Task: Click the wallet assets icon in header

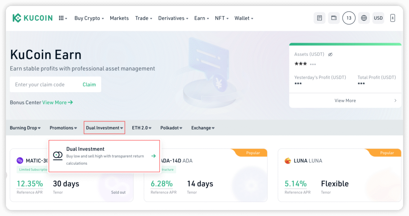Action: [x=334, y=18]
